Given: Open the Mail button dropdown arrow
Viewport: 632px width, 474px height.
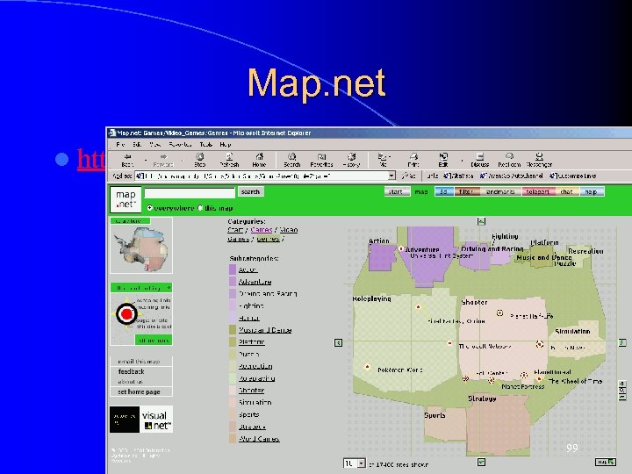Looking at the screenshot, I should click(390, 157).
